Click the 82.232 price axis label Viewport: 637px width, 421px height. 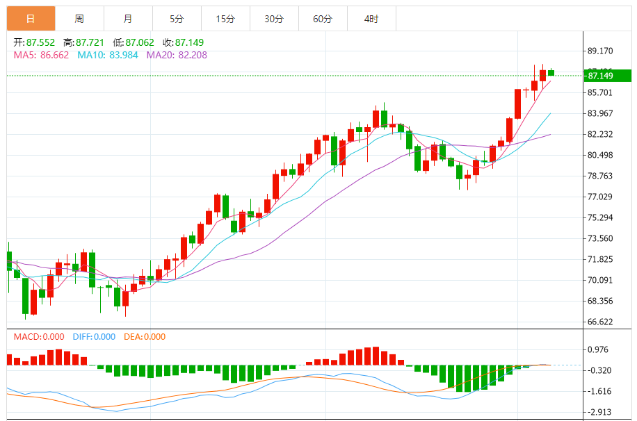point(600,134)
